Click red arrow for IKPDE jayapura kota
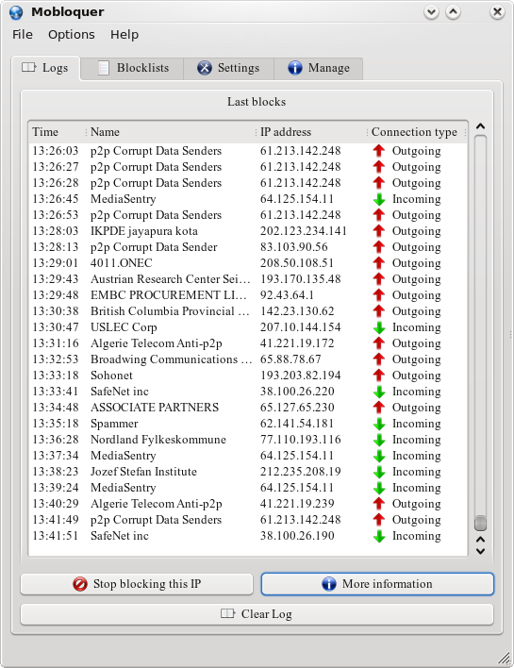514x668 pixels. point(379,231)
